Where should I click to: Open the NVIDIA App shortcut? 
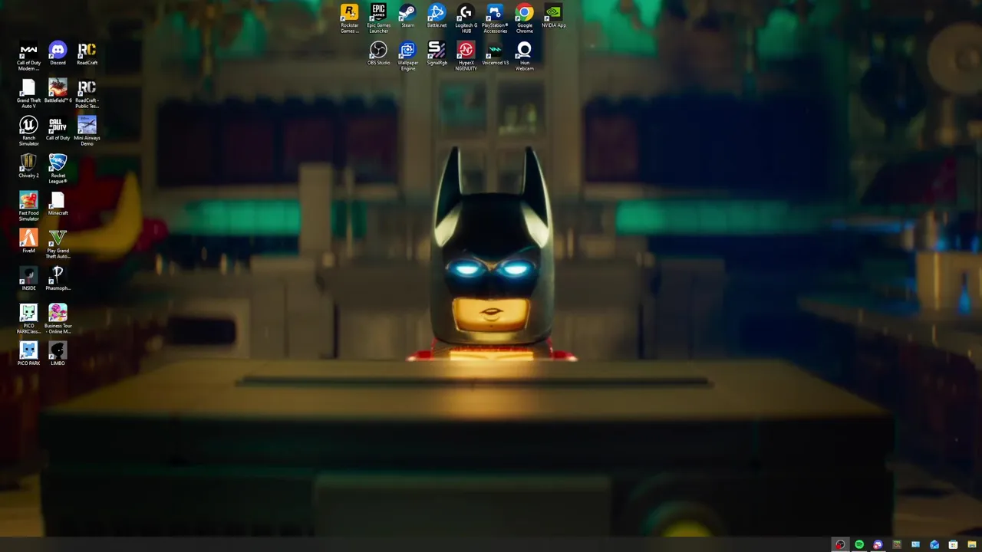pos(553,16)
